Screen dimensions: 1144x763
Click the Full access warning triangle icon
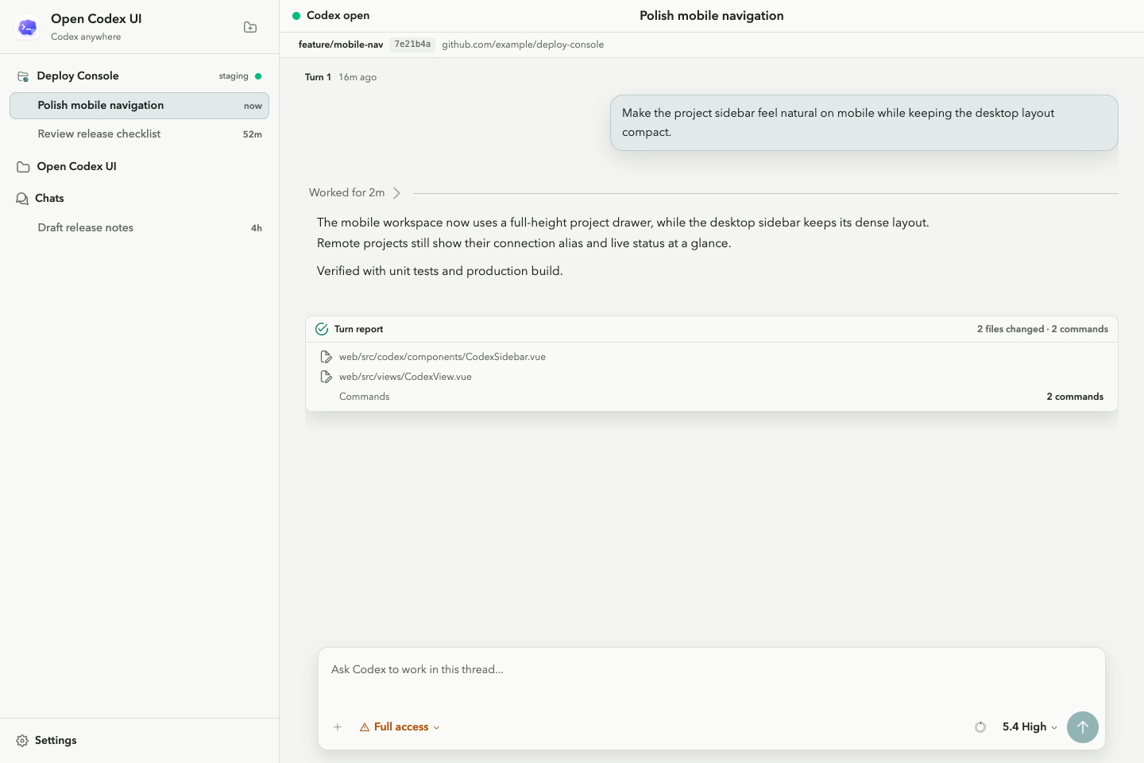click(365, 727)
